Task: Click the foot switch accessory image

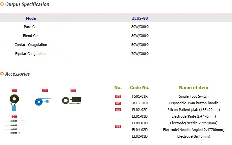Action: (14, 103)
